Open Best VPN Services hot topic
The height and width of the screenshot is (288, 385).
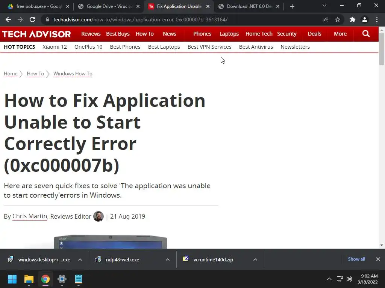(x=209, y=47)
